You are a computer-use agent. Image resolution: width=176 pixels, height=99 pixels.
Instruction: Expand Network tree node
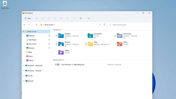point(23,81)
